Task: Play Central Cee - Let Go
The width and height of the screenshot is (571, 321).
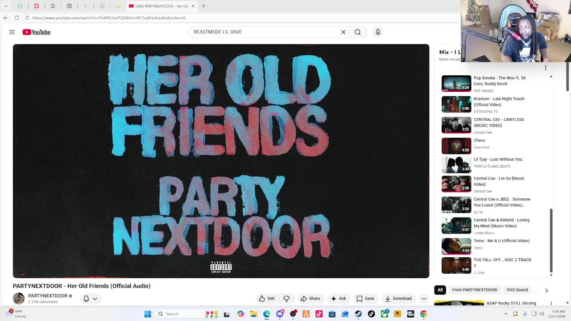Action: tap(488, 184)
